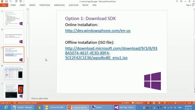Switch to Reading View icon
195x110 pixels.
pos(159,103)
